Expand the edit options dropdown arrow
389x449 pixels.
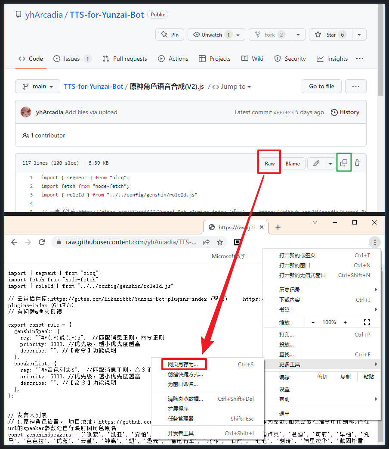(330, 163)
